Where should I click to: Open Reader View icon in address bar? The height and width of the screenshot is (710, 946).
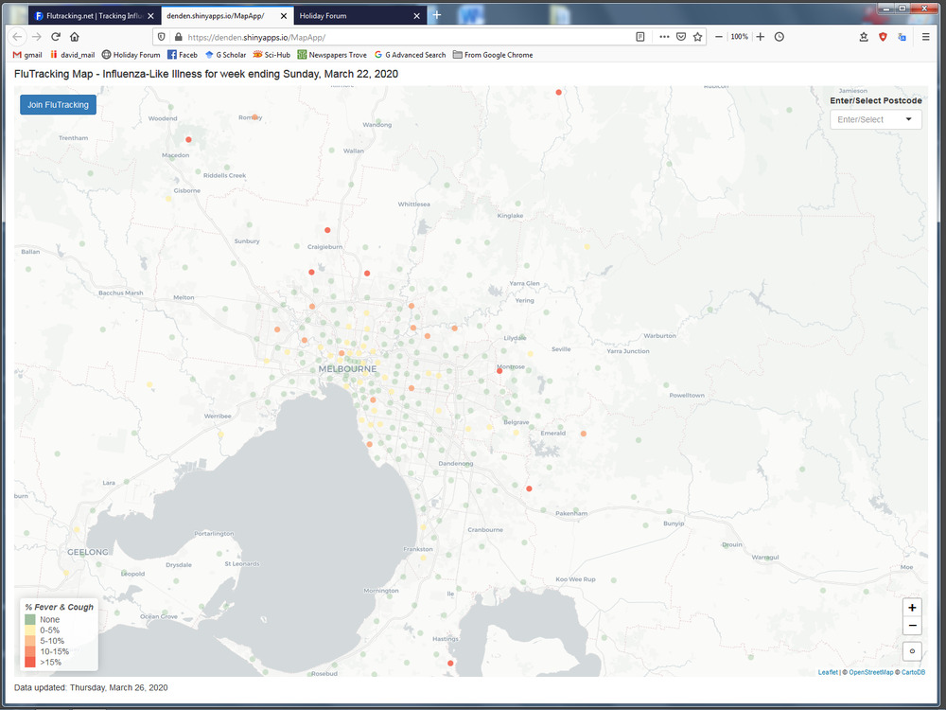pos(640,37)
